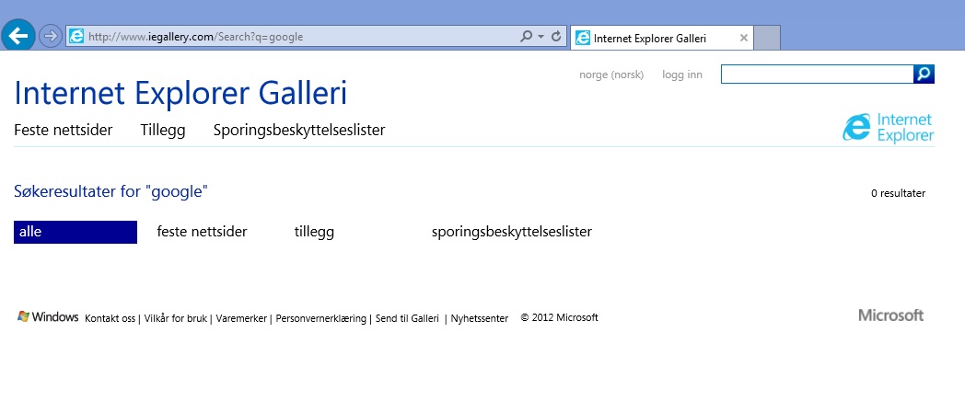Select the tillegg results filter
The width and height of the screenshot is (965, 401).
point(314,233)
